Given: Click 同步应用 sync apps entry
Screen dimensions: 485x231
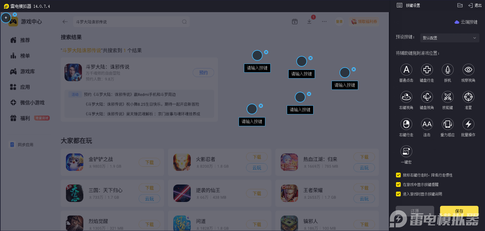Looking at the screenshot, I should (22, 145).
